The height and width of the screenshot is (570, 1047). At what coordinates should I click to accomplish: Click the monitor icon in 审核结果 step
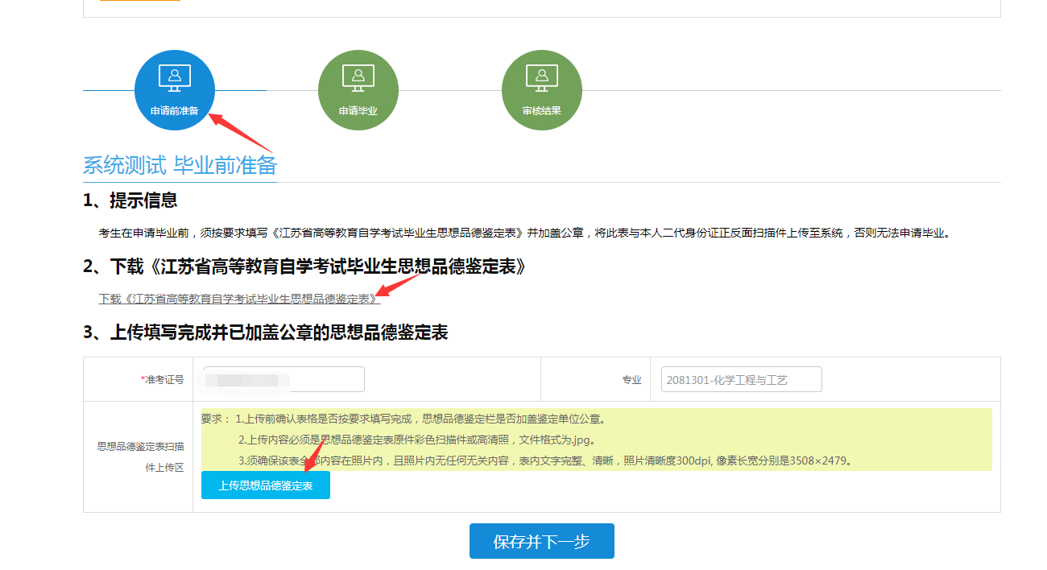pyautogui.click(x=542, y=76)
